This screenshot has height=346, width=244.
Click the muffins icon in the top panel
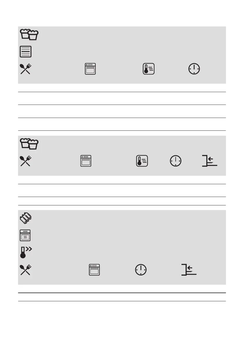click(29, 34)
